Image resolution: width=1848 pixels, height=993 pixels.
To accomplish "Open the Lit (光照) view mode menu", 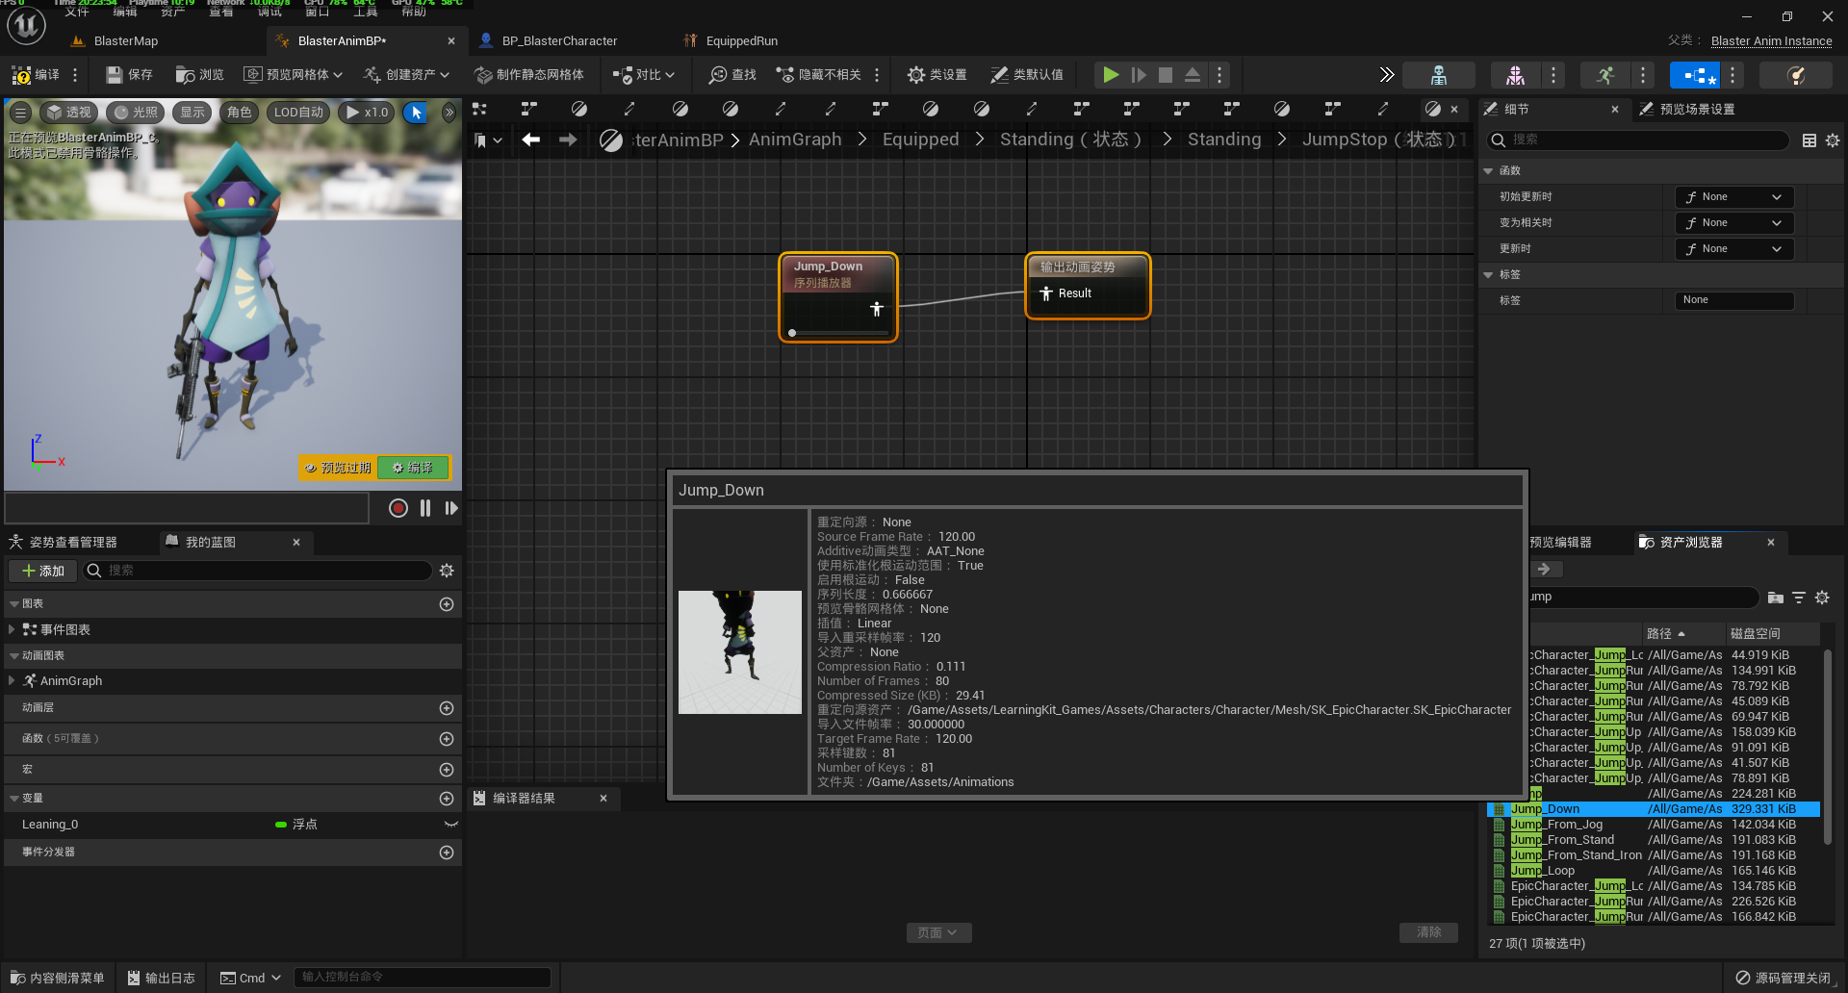I will pyautogui.click(x=136, y=113).
